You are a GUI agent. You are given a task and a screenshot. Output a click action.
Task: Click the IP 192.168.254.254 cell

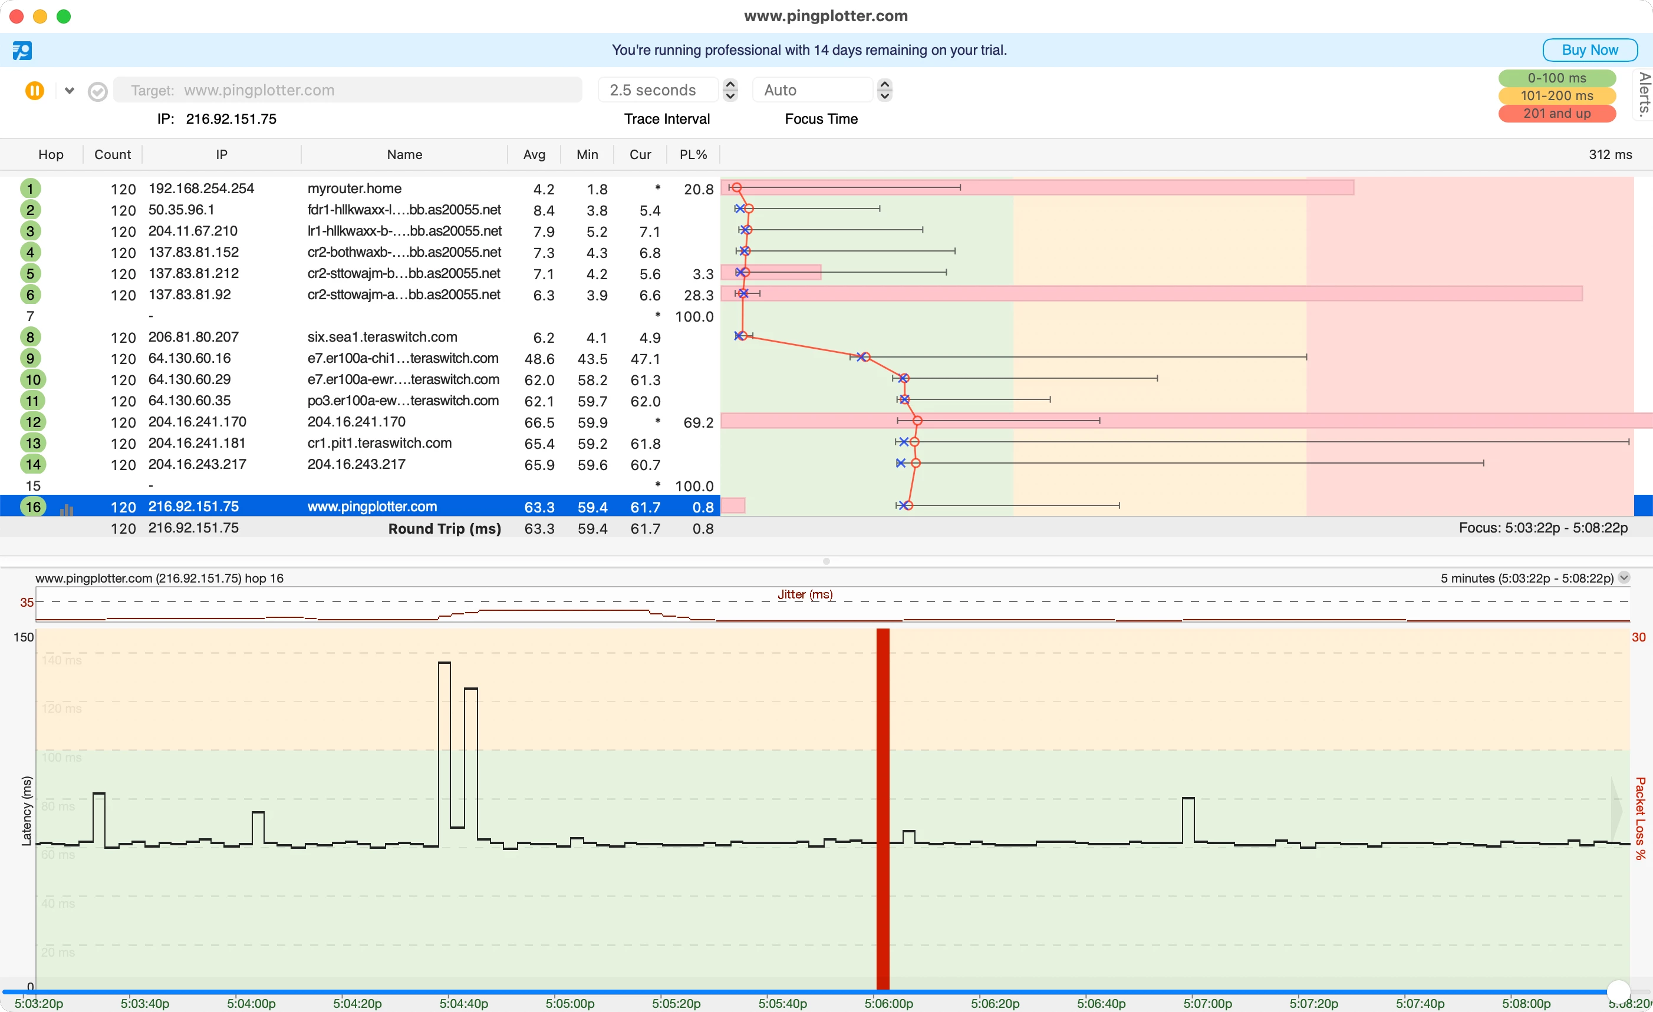coord(201,188)
